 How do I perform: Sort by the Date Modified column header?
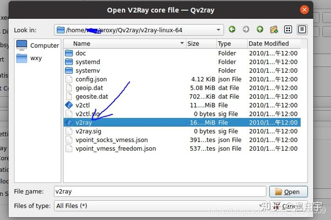click(274, 44)
